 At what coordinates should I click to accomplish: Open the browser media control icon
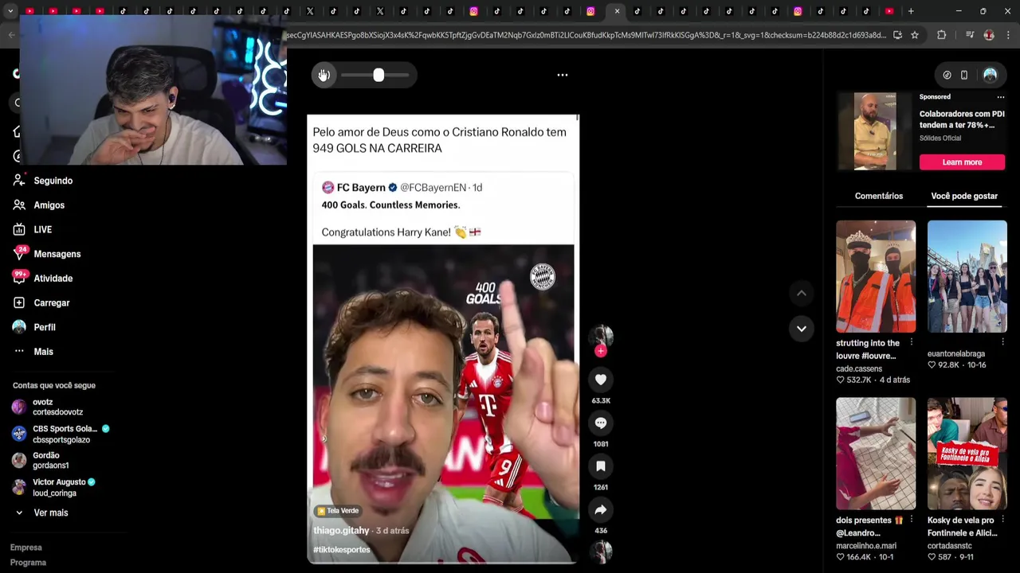click(x=970, y=35)
